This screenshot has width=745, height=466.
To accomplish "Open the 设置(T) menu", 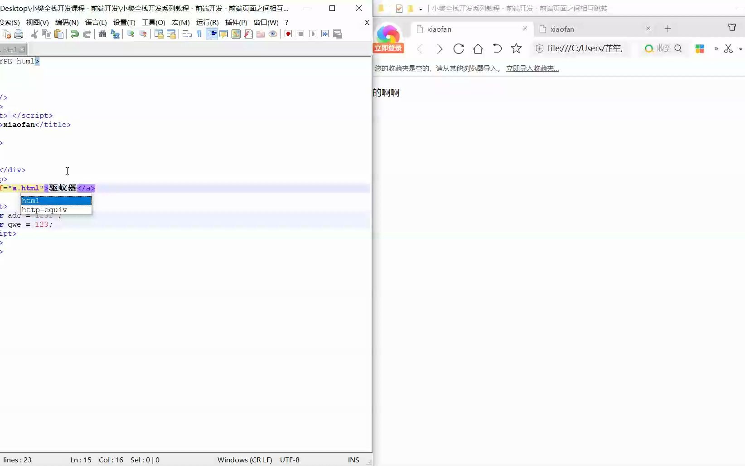I will point(124,22).
